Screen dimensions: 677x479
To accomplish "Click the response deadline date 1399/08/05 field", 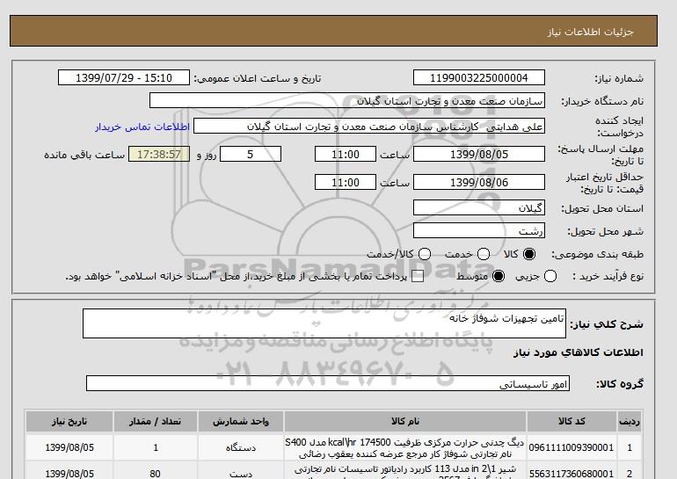I will (x=479, y=154).
